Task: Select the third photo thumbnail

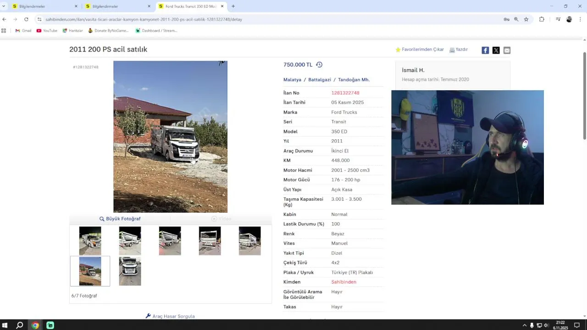Action: (x=170, y=241)
